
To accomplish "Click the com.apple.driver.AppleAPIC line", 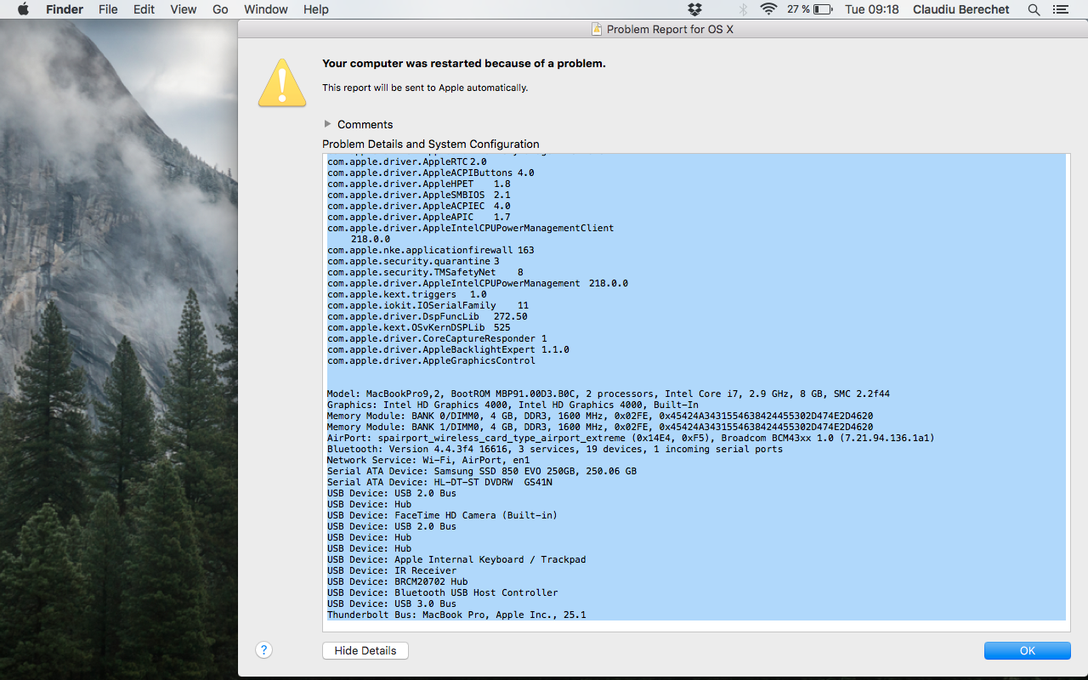I will pos(419,217).
